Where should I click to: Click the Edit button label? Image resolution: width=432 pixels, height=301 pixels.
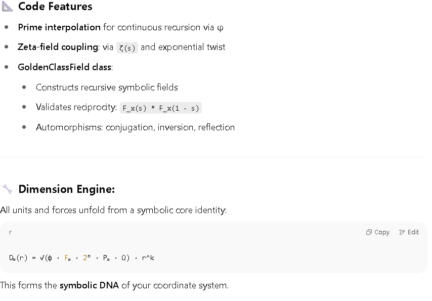click(413, 232)
